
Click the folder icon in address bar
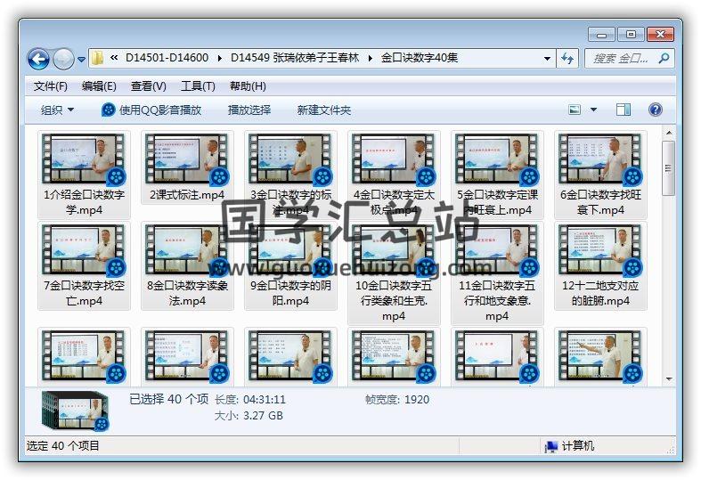point(97,58)
